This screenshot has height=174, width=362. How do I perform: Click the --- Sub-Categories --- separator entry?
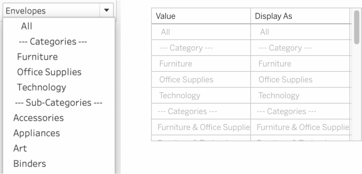58,103
